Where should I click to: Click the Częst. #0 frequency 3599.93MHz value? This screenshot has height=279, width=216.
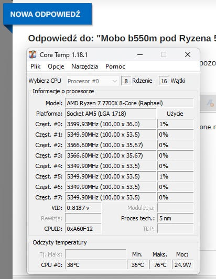point(111,124)
